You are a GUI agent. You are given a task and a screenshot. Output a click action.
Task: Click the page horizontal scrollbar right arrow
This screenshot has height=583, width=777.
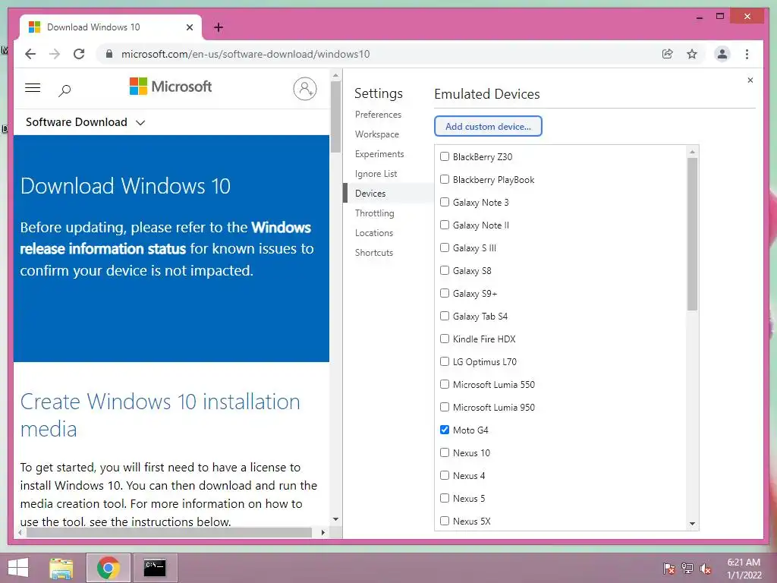323,533
